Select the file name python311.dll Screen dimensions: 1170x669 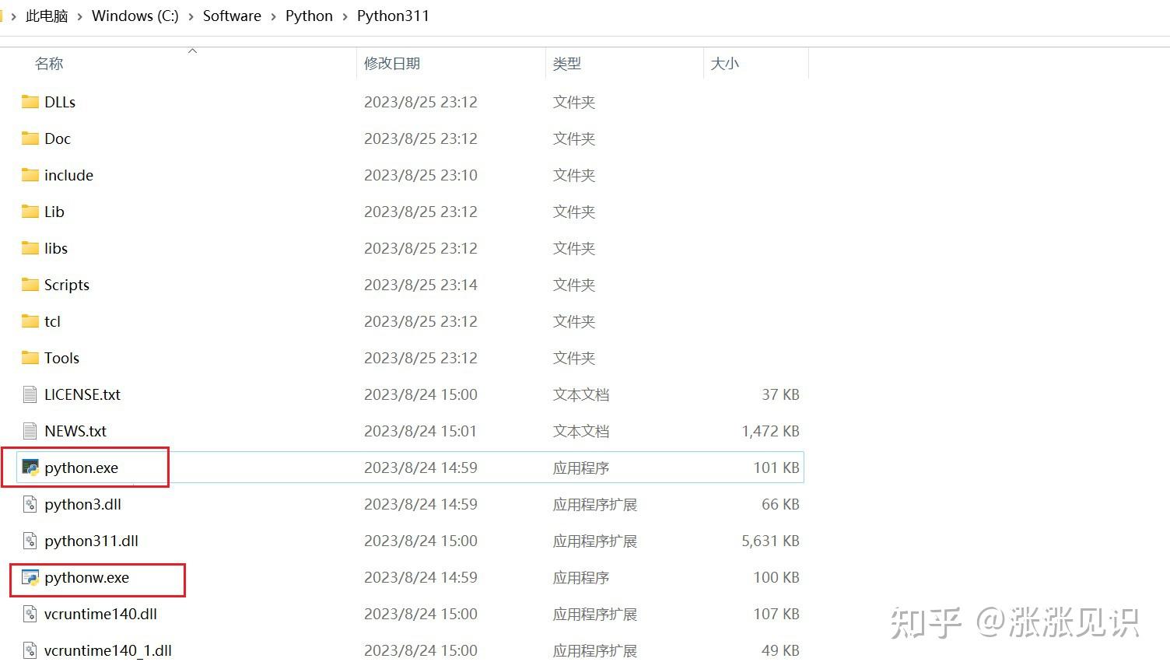pos(92,541)
